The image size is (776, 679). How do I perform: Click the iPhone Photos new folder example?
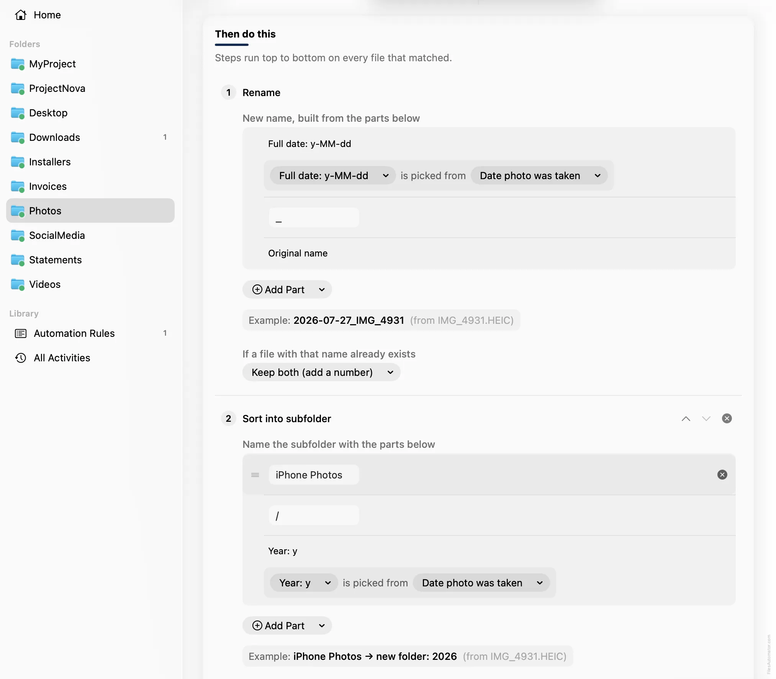[375, 656]
